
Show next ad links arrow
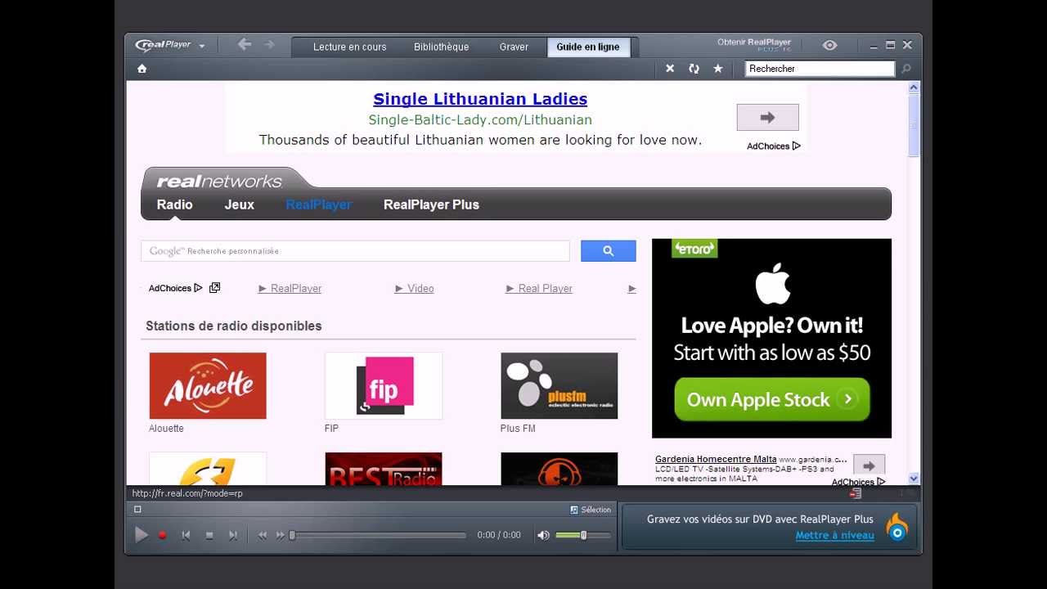click(631, 289)
